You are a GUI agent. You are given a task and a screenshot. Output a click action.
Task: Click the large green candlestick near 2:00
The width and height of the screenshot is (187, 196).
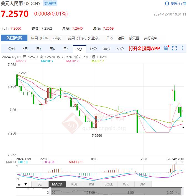pos(137,121)
